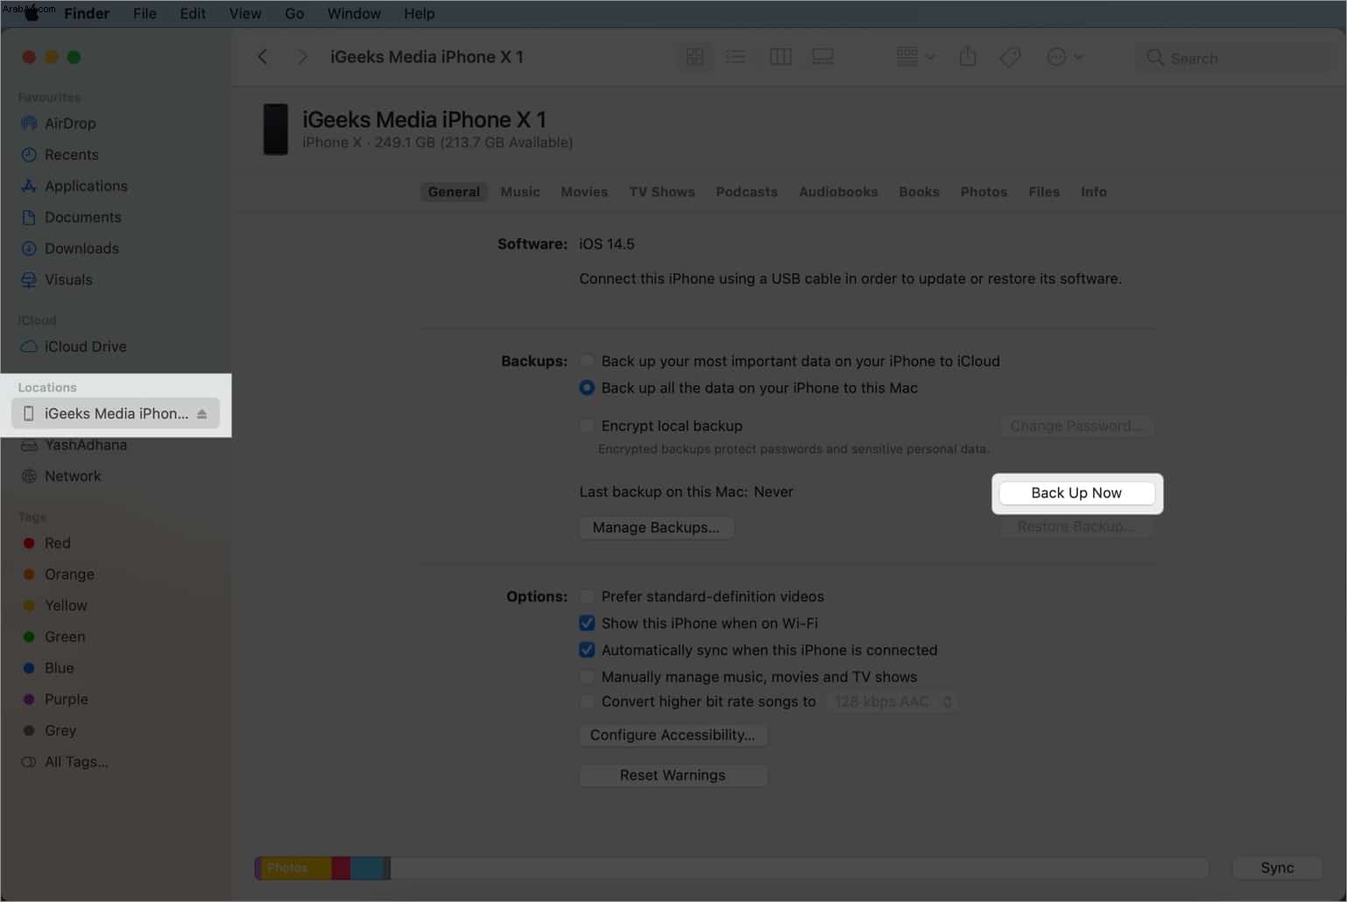Enable Encrypt local backup
This screenshot has height=902, width=1347.
click(x=587, y=426)
